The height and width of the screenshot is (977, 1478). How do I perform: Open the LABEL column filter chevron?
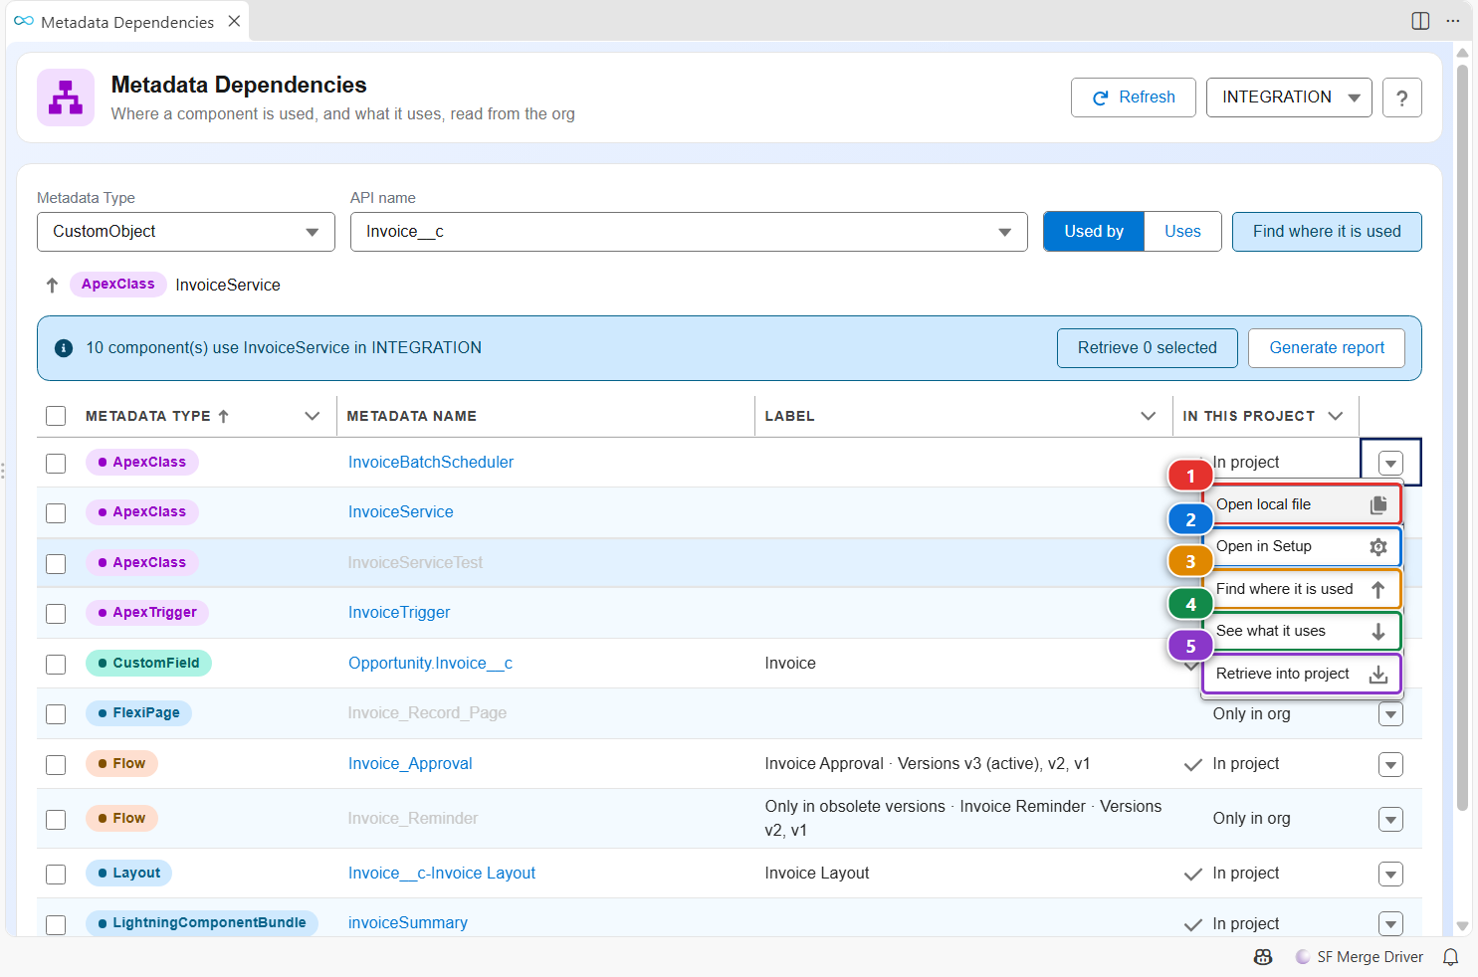point(1148,416)
